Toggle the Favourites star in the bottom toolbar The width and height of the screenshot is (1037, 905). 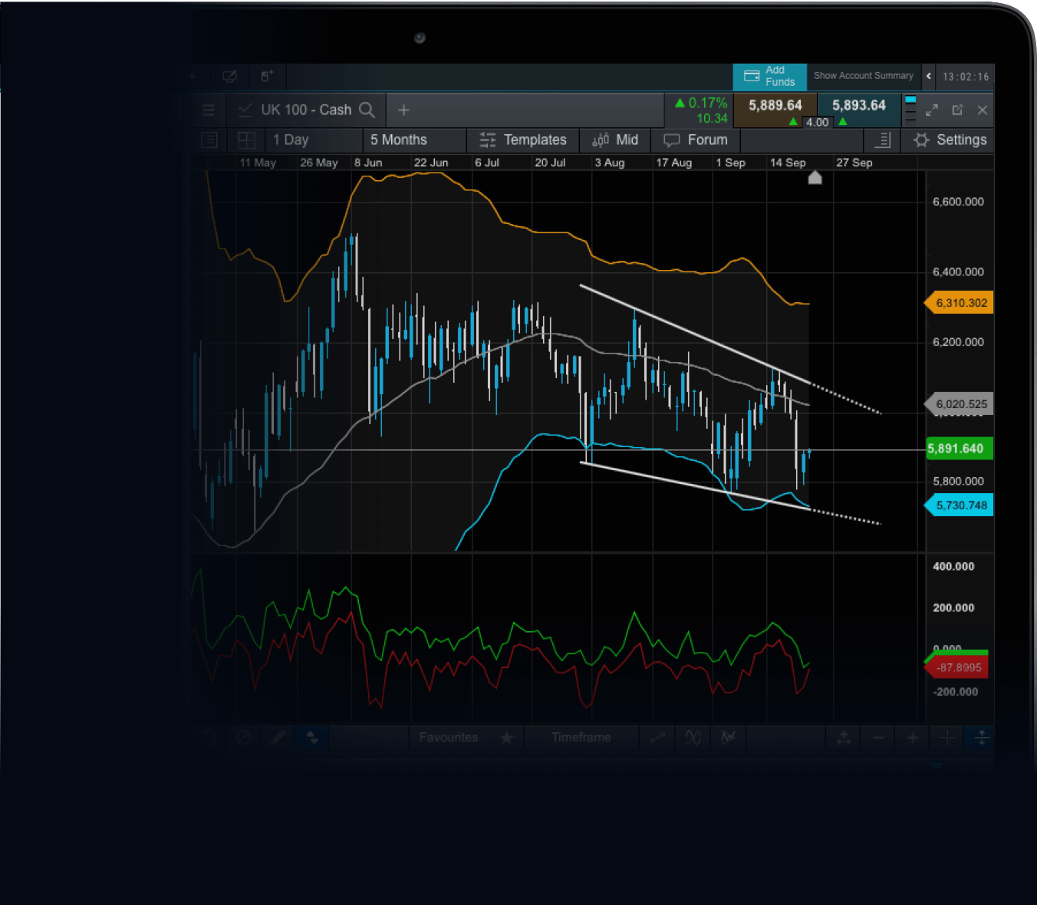(x=506, y=738)
